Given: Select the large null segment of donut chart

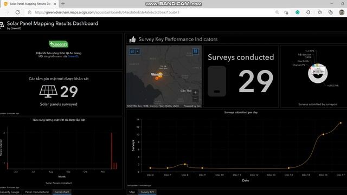Looking at the screenshot, I should pyautogui.click(x=318, y=80).
